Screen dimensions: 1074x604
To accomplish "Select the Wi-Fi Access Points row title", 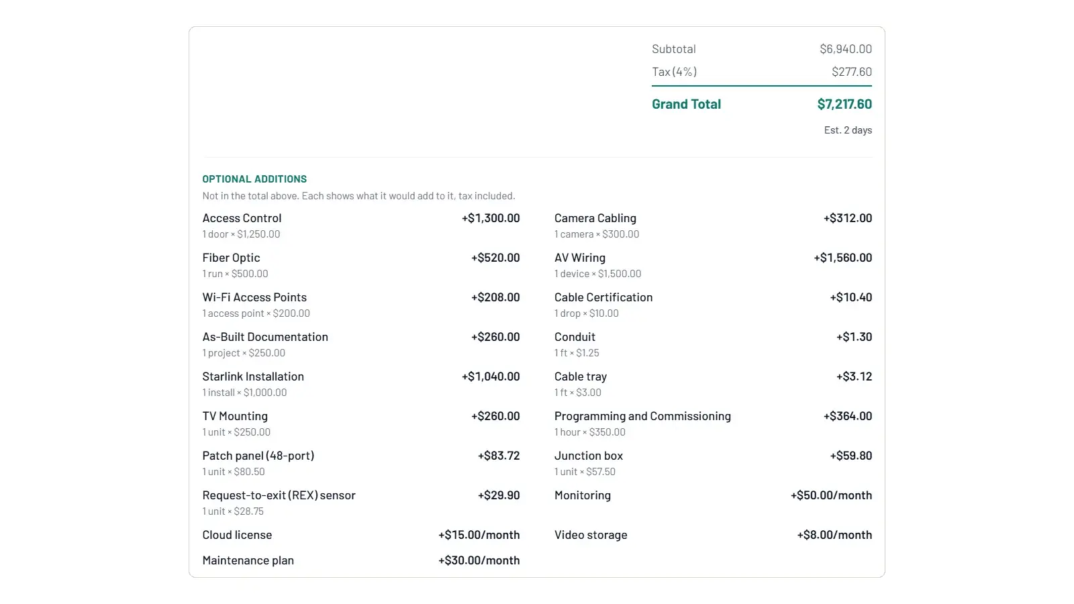I will [254, 297].
